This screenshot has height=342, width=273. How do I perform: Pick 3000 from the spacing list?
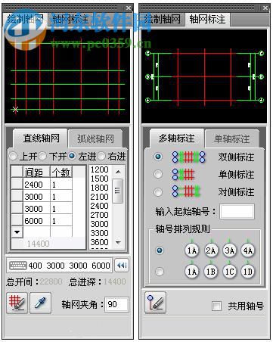pos(100,224)
